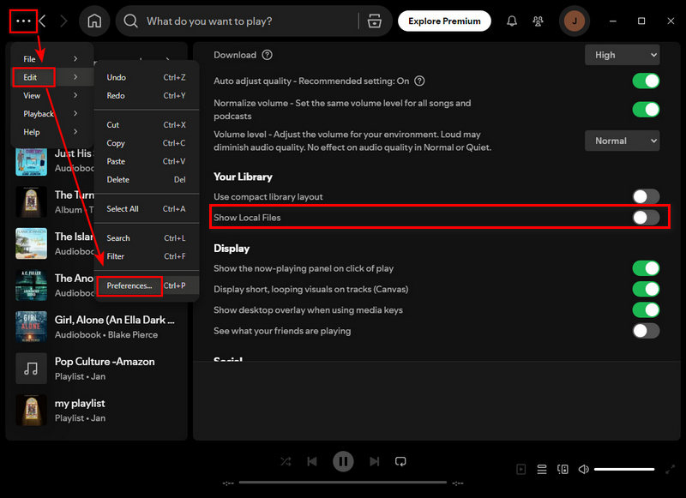
Task: Toggle desktop overlay for media keys
Action: point(646,310)
